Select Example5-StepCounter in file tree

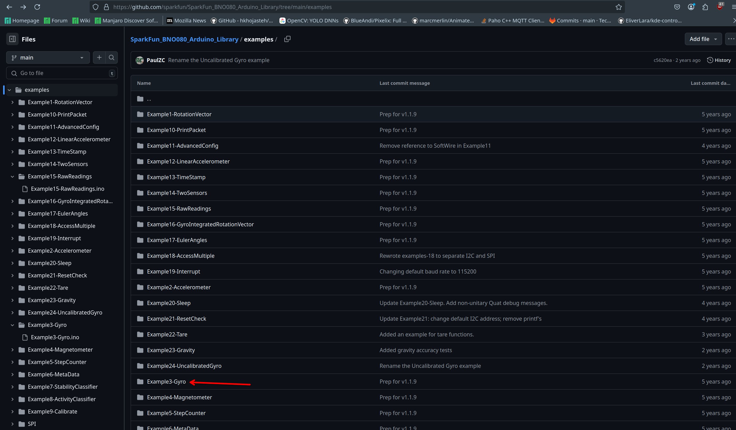57,362
